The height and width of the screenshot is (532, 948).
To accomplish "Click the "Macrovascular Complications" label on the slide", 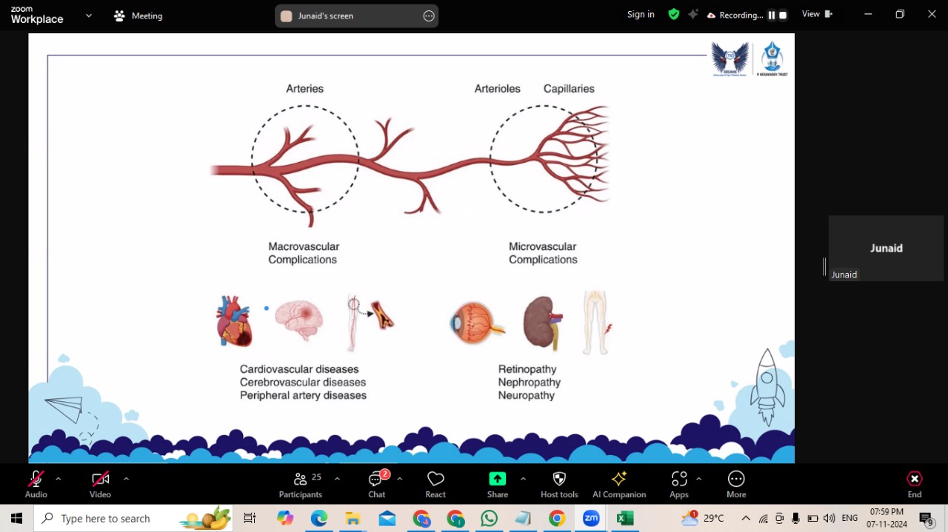I will (304, 253).
